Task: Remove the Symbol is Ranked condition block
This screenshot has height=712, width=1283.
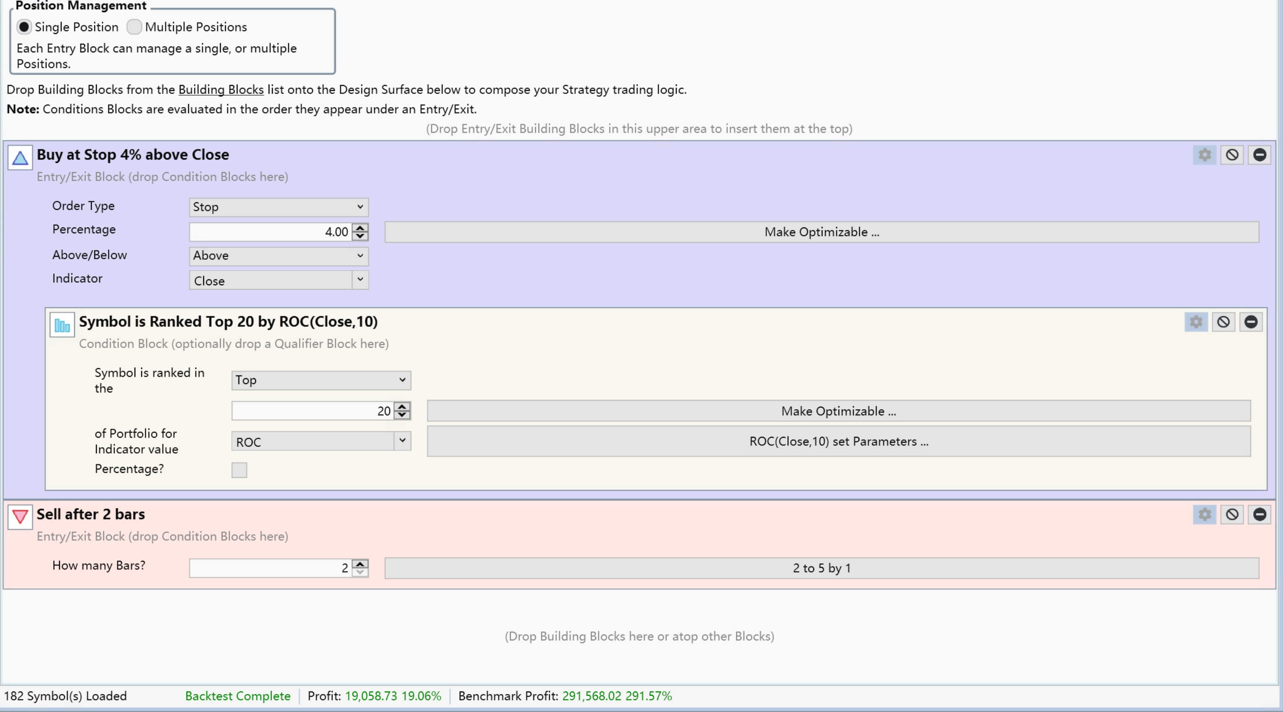Action: (x=1251, y=322)
